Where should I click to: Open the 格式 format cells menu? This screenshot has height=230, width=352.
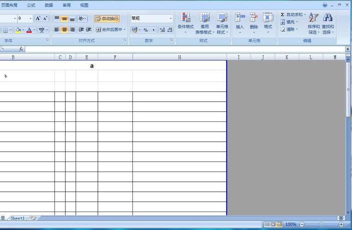[268, 23]
